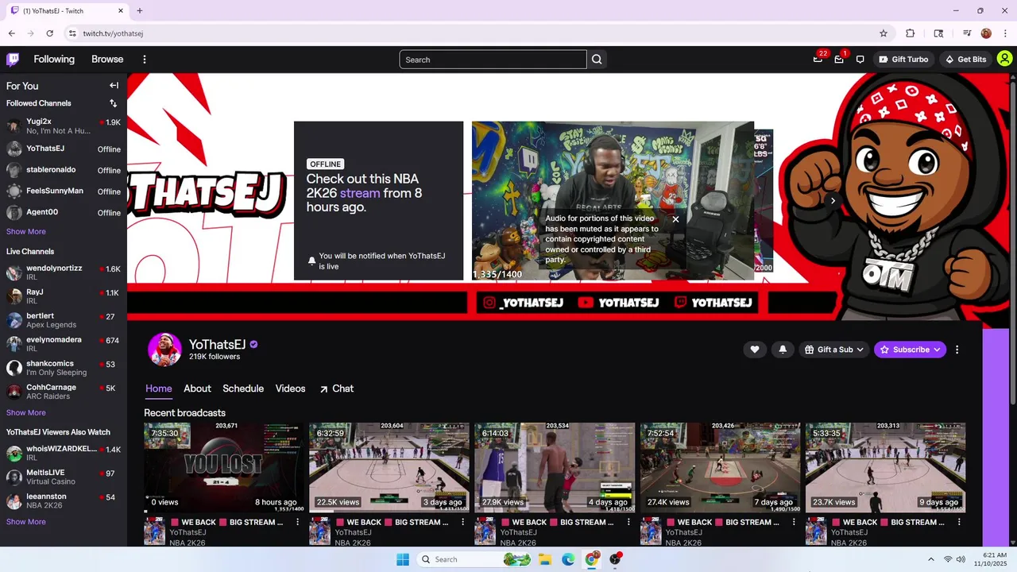
Task: Toggle the notification bell for YoThatsEJ
Action: pyautogui.click(x=783, y=350)
